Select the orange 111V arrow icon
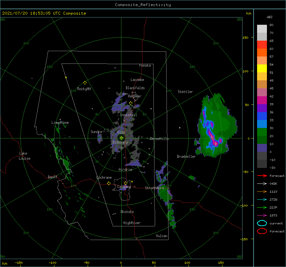Image resolution: width=286 pixels, height=267 pixels. tap(262, 191)
